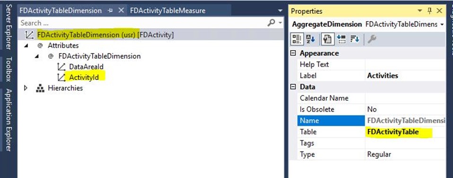Pin the FDActivityTableDimension tab
Image resolution: width=453 pixels, height=178 pixels.
pyautogui.click(x=110, y=11)
